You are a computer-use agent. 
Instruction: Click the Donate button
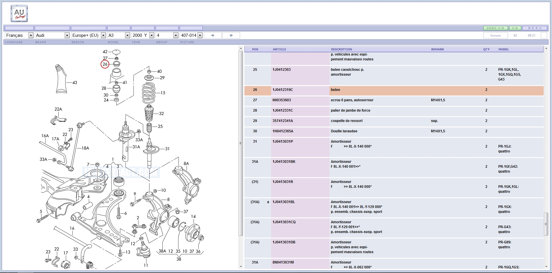pyautogui.click(x=495, y=36)
